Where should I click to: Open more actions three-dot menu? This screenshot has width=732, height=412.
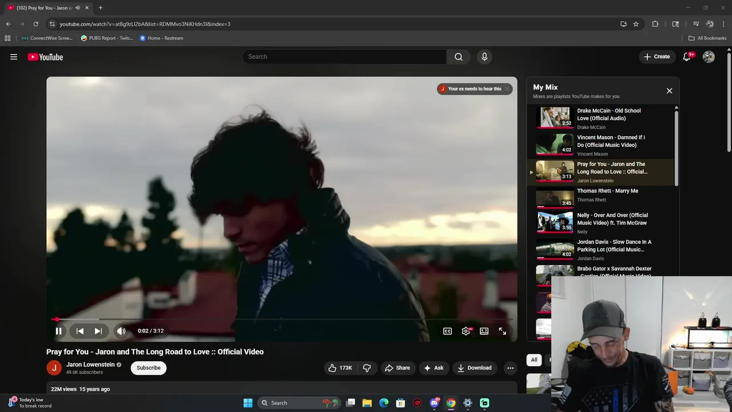pos(510,368)
